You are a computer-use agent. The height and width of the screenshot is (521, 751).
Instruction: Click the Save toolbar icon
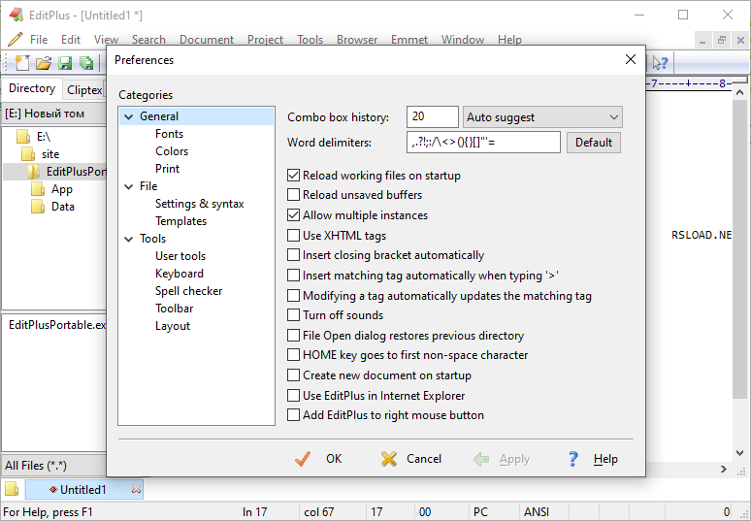65,63
